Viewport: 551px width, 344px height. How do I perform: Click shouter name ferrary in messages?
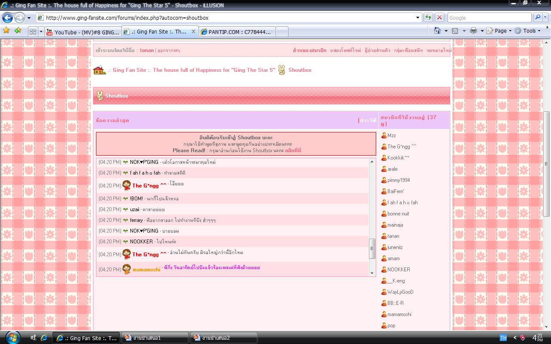coord(136,220)
